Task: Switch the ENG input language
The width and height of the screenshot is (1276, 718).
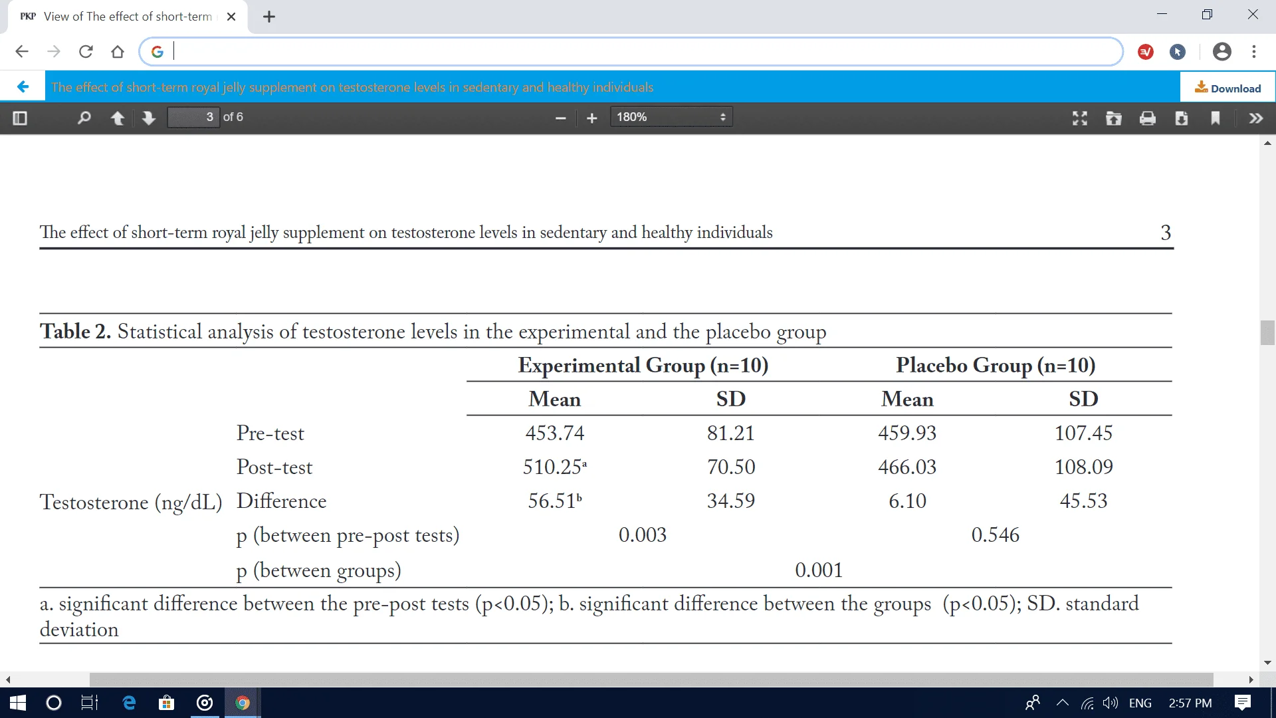Action: click(x=1140, y=703)
